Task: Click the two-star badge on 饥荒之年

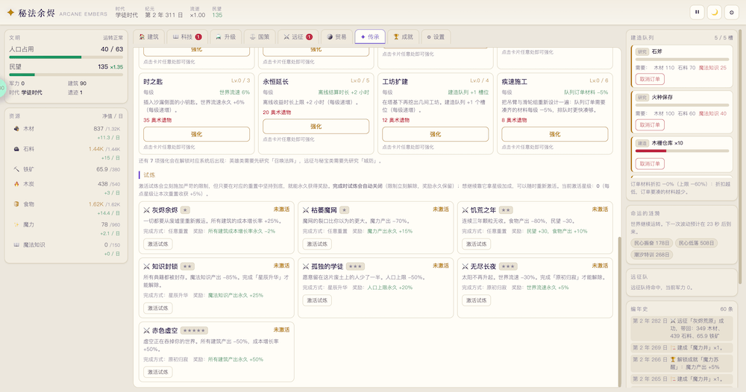Action: pos(507,210)
